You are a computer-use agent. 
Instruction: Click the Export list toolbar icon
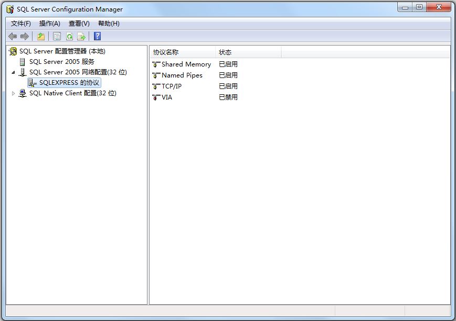click(81, 36)
